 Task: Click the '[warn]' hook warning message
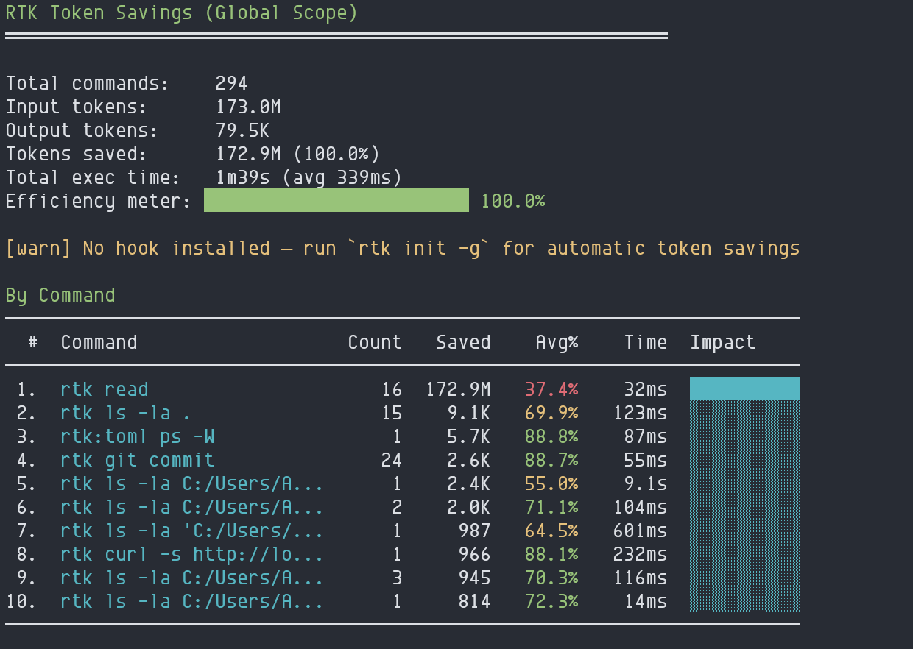[403, 248]
